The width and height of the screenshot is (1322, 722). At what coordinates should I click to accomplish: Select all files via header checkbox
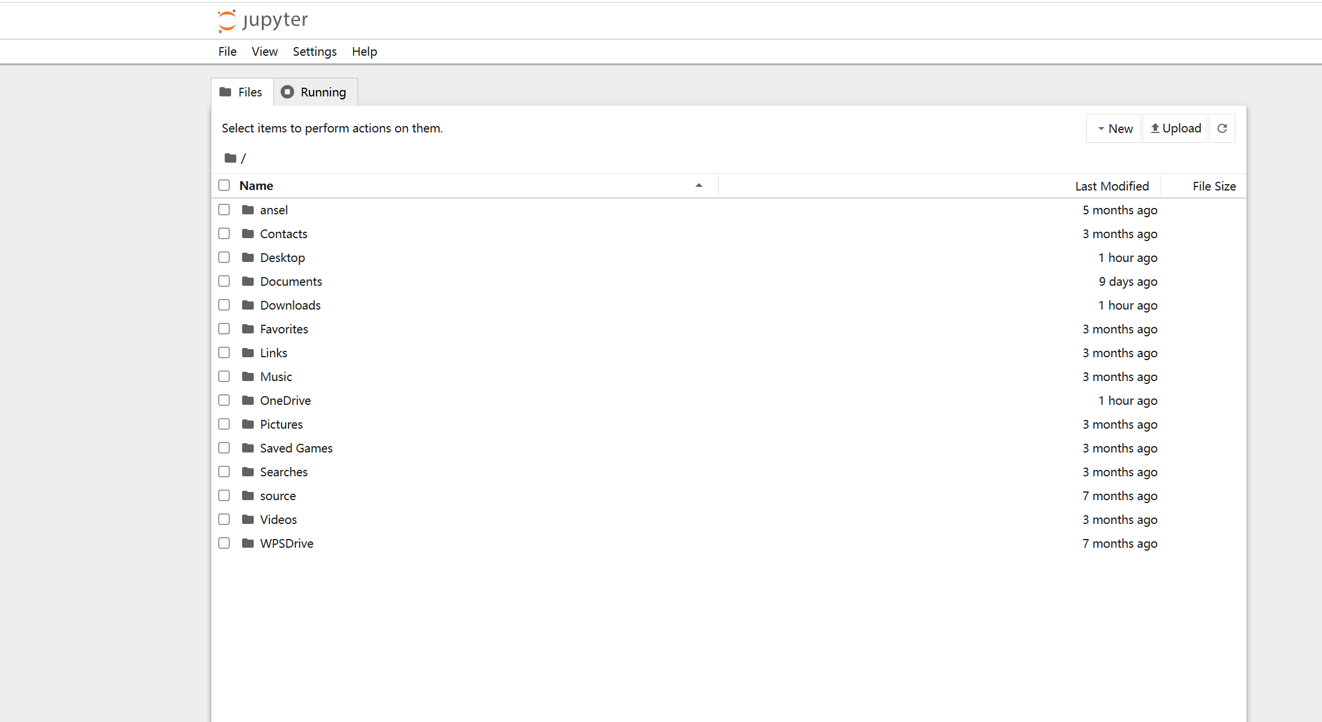pyautogui.click(x=224, y=185)
